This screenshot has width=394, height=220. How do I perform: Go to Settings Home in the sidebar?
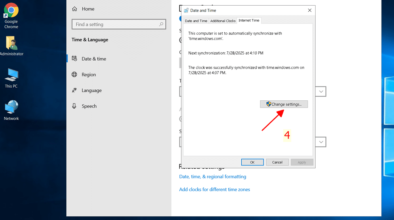[x=88, y=9]
